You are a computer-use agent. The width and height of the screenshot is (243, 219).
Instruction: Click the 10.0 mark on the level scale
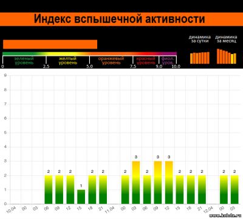tap(176, 67)
